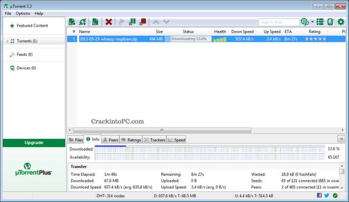Click the horizontal scrollbar thumb in torrent list
349x202 pixels.
click(162, 130)
